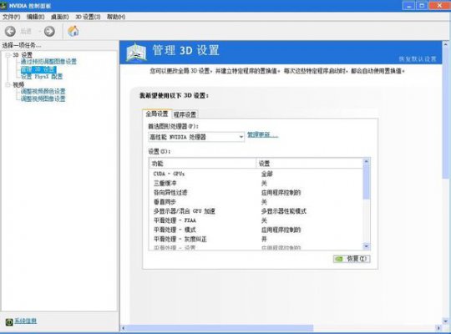Select the 平滑处理 - FXAA row
This screenshot has height=334, width=451.
click(256, 220)
